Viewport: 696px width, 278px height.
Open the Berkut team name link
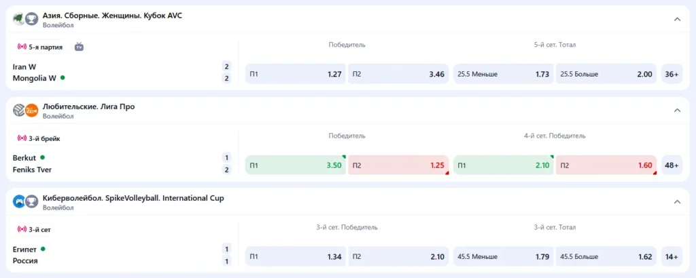pos(24,158)
